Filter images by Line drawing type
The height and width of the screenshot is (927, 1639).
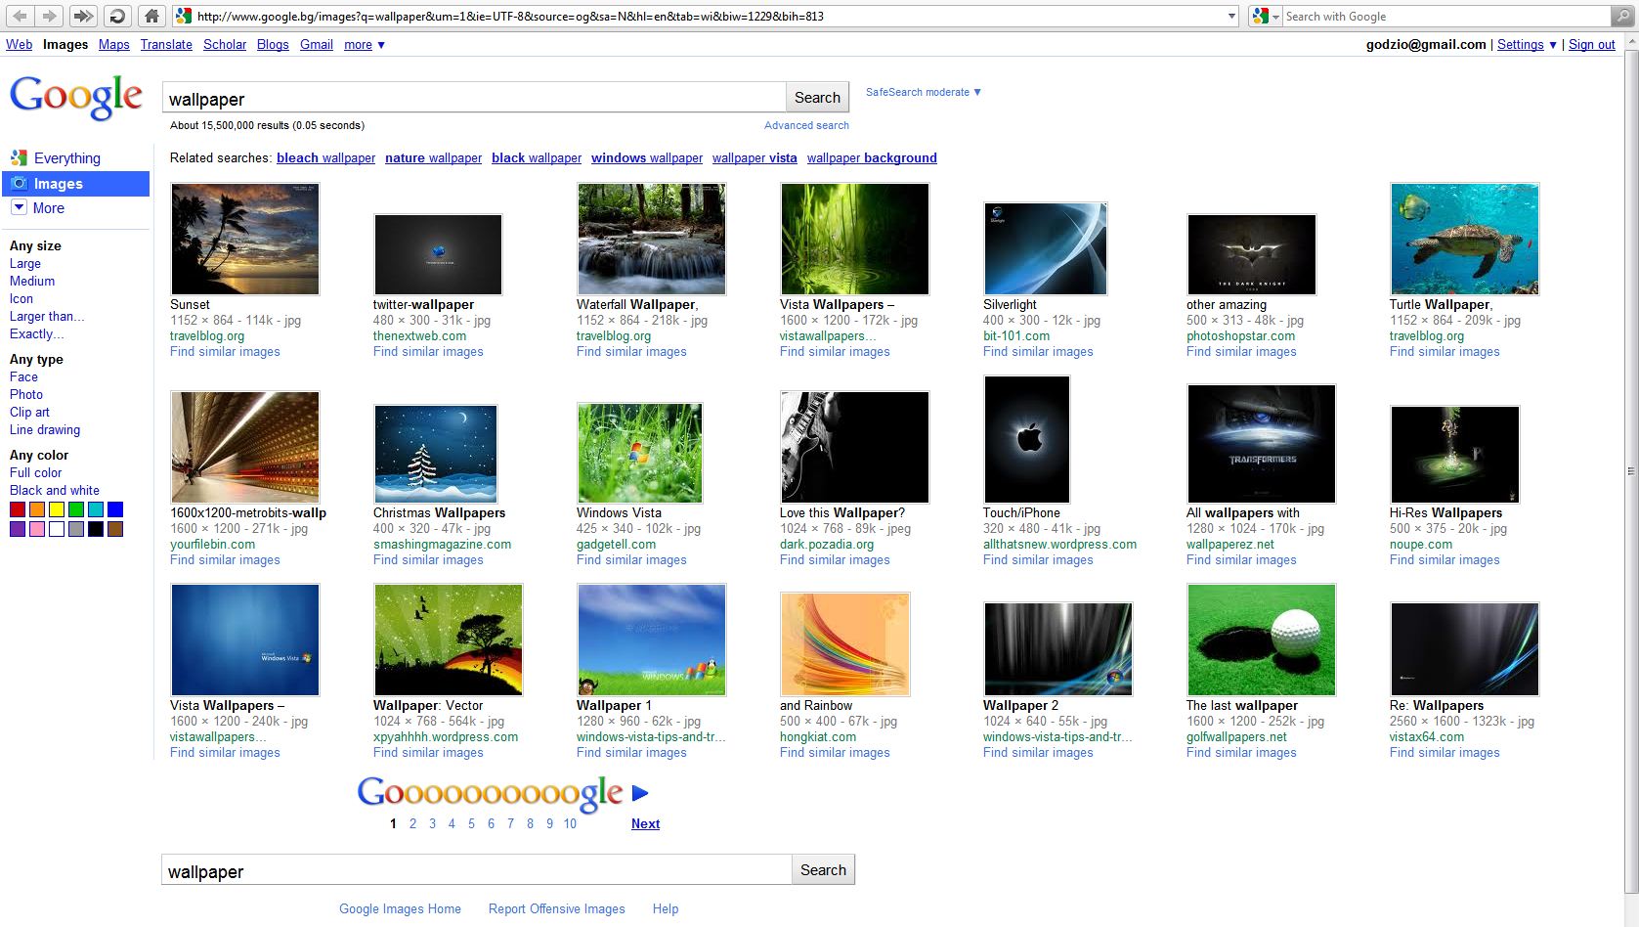(x=45, y=430)
